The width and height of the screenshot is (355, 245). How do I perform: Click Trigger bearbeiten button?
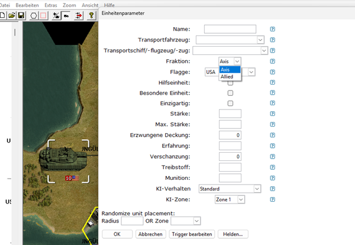pos(192,234)
